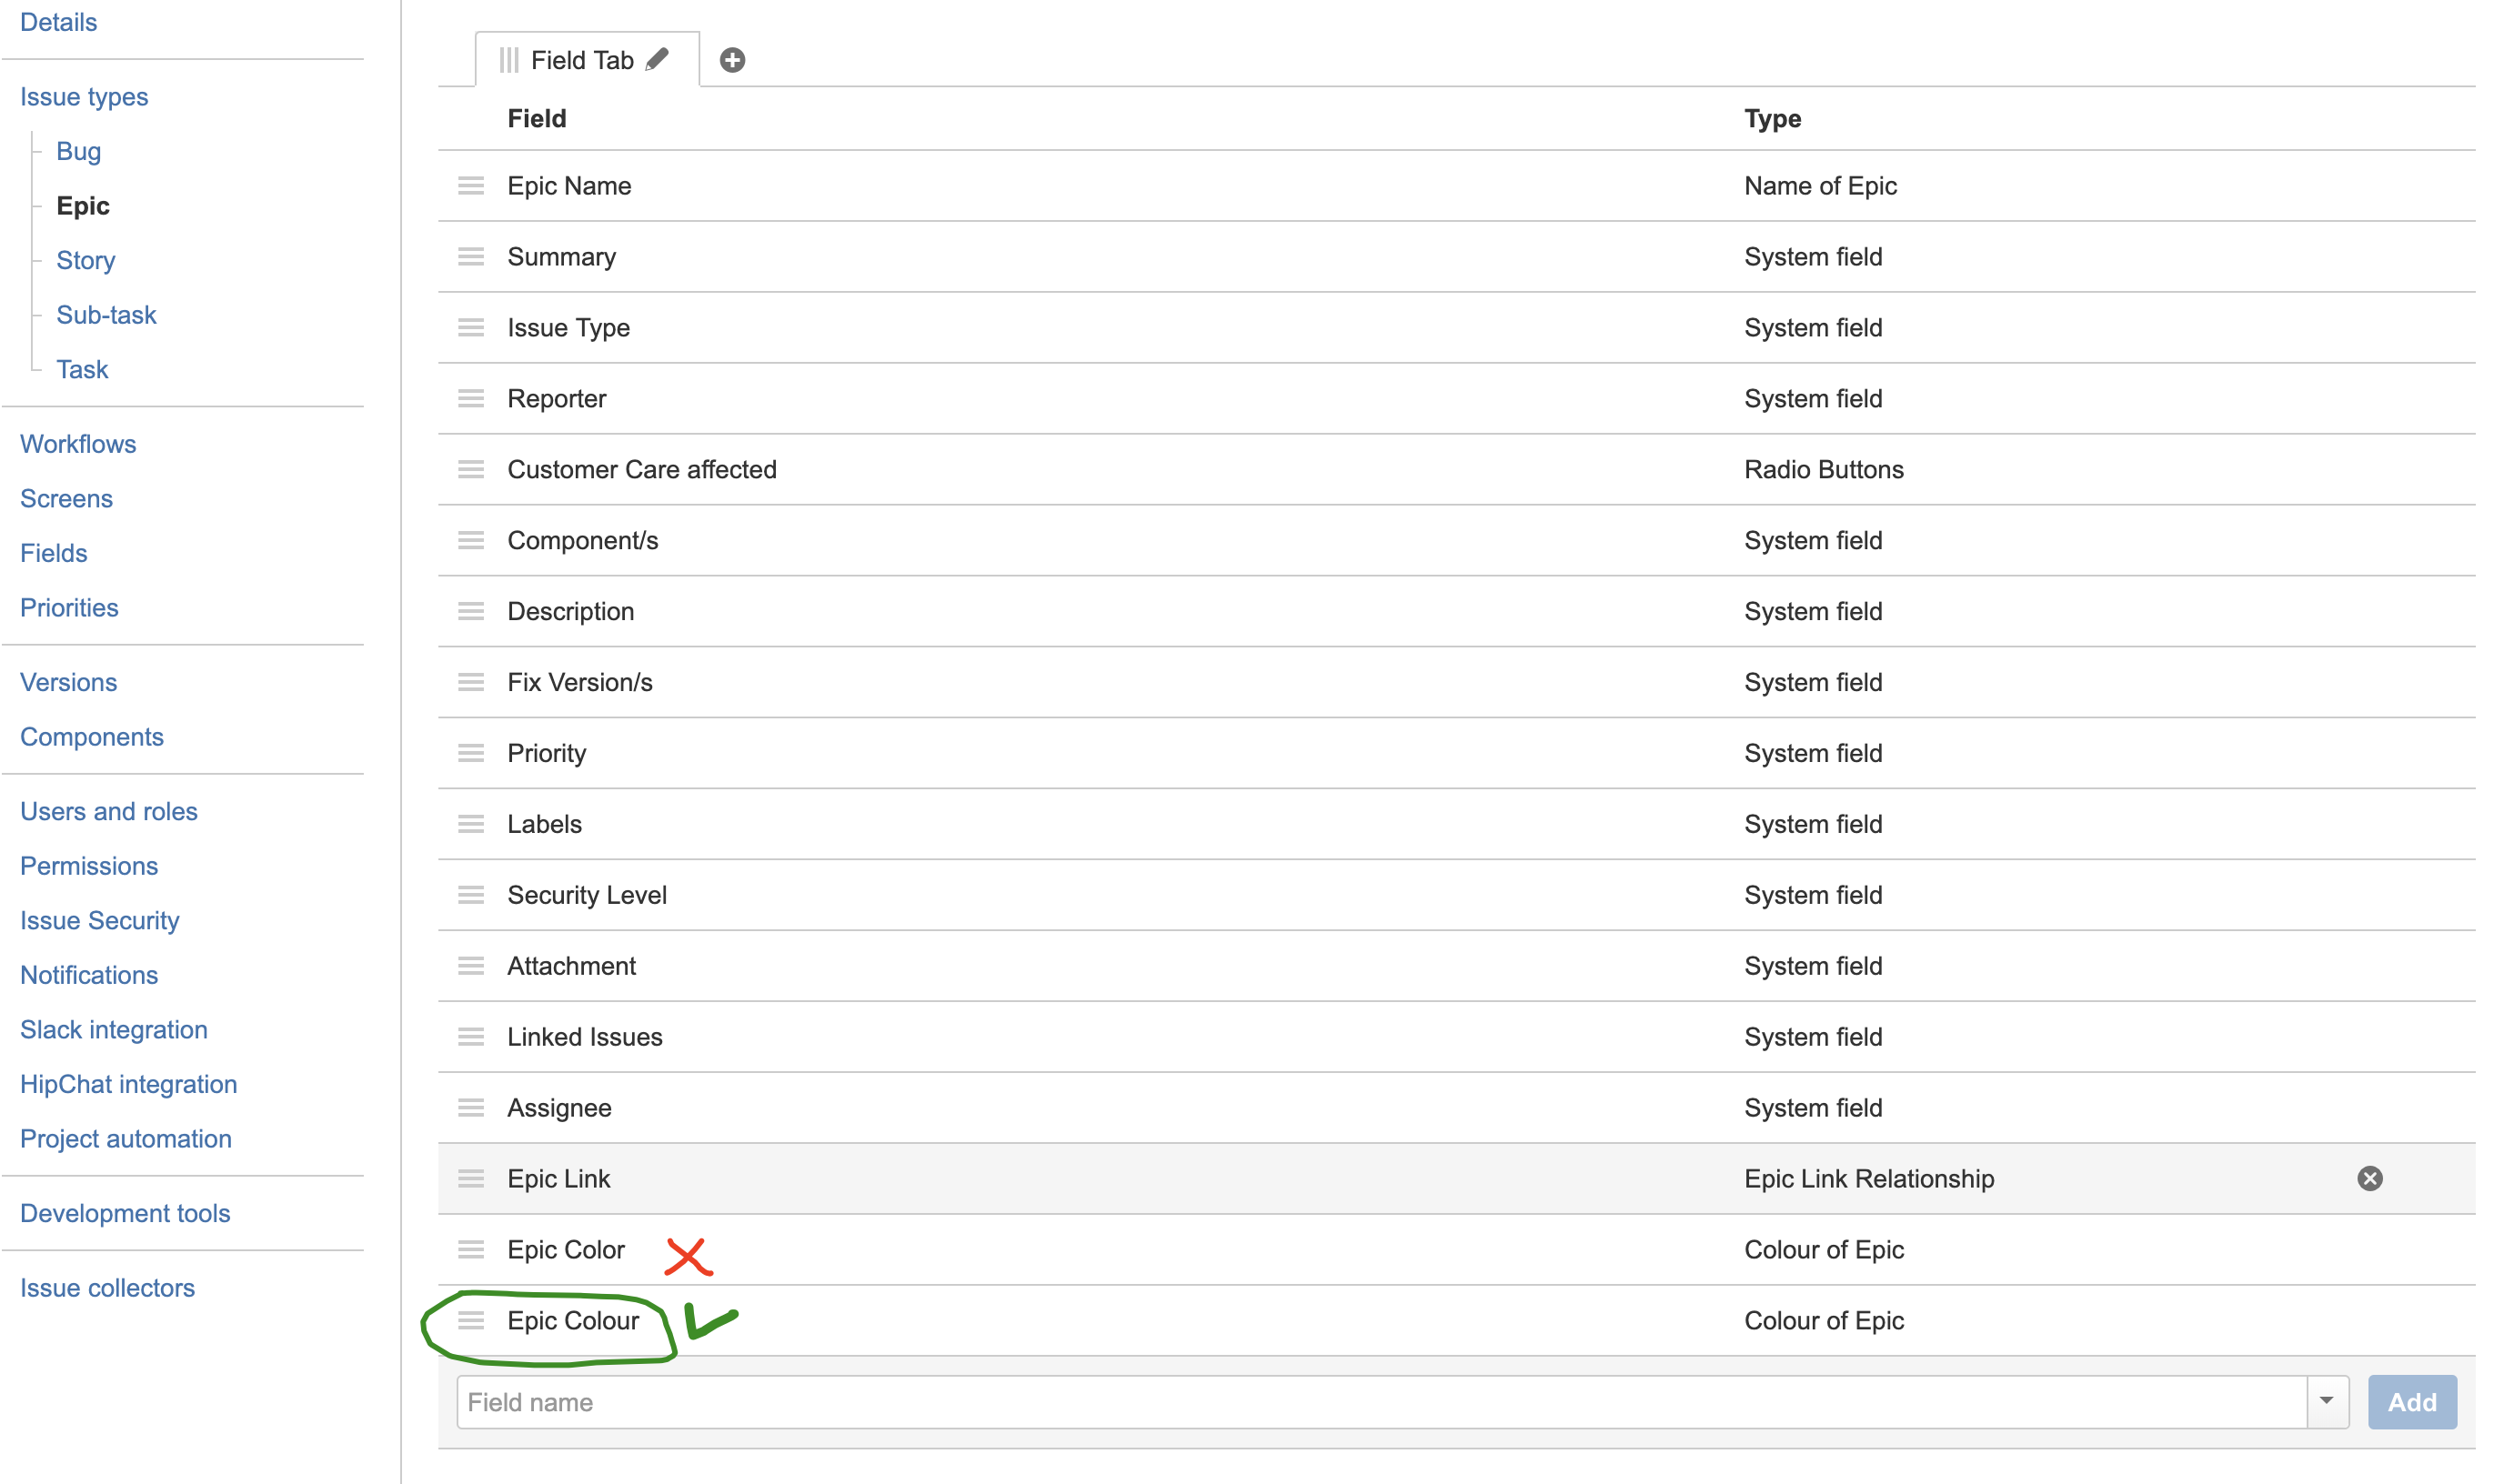The height and width of the screenshot is (1484, 2494).
Task: Open the Workflows settings page
Action: [78, 443]
